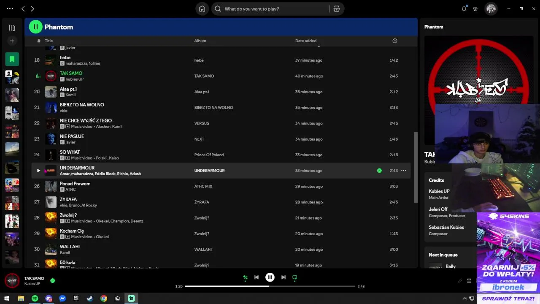Open artist Kaiso under SO WHAT
Image resolution: width=540 pixels, height=304 pixels.
click(114, 158)
